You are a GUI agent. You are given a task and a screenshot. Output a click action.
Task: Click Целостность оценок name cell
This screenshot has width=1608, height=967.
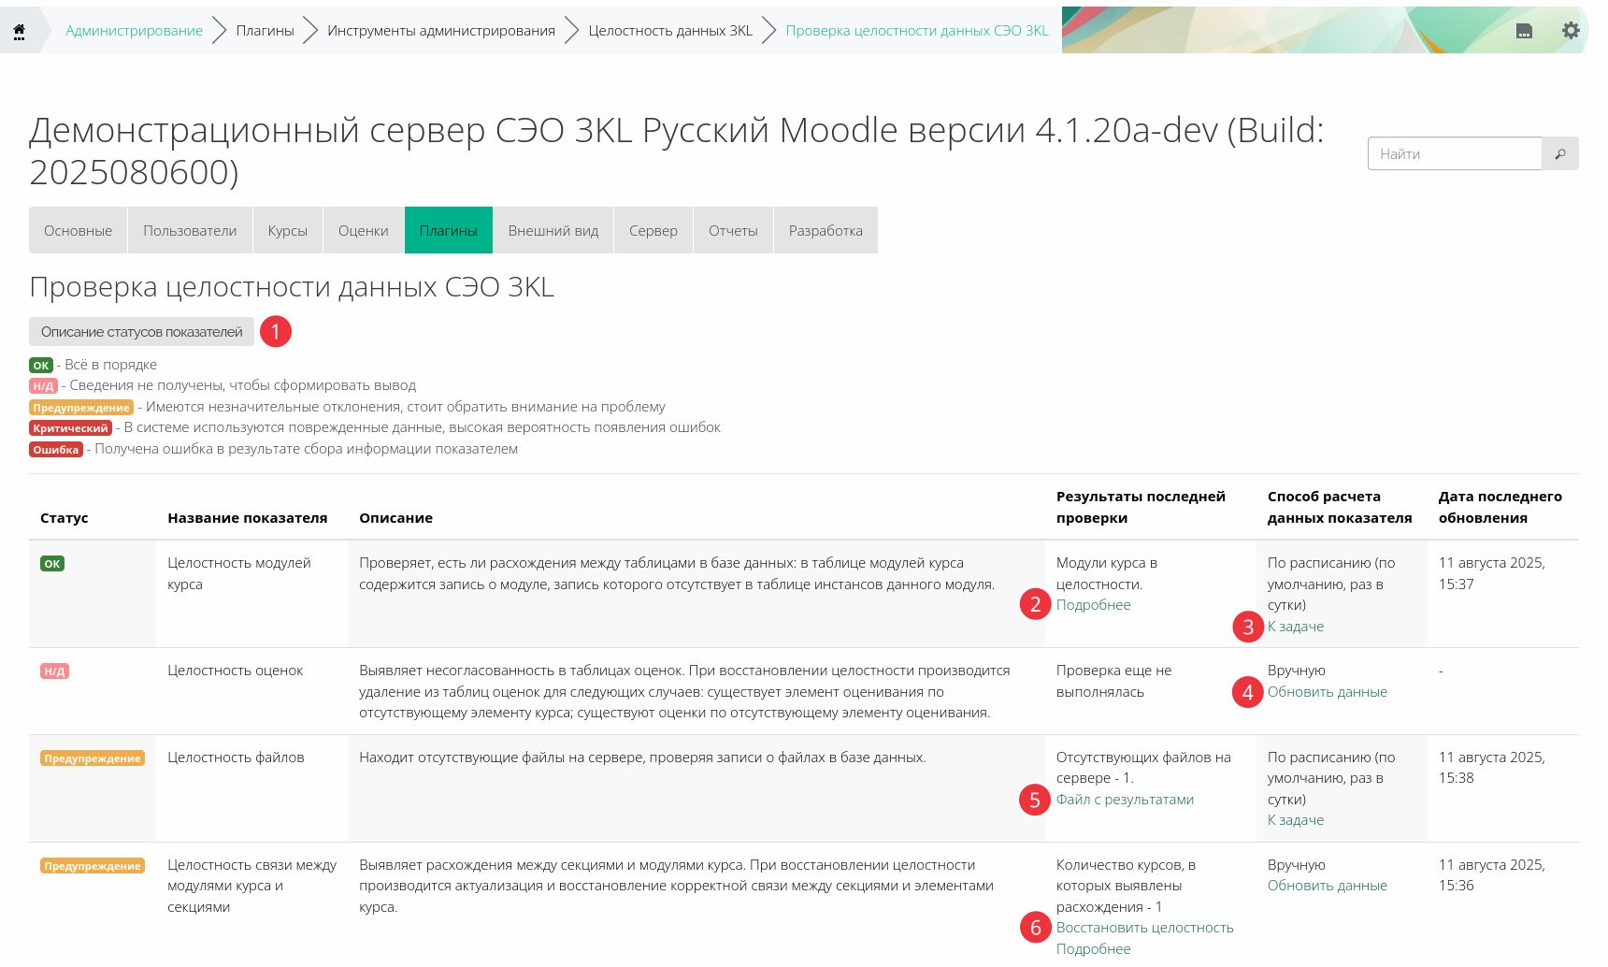(x=235, y=671)
